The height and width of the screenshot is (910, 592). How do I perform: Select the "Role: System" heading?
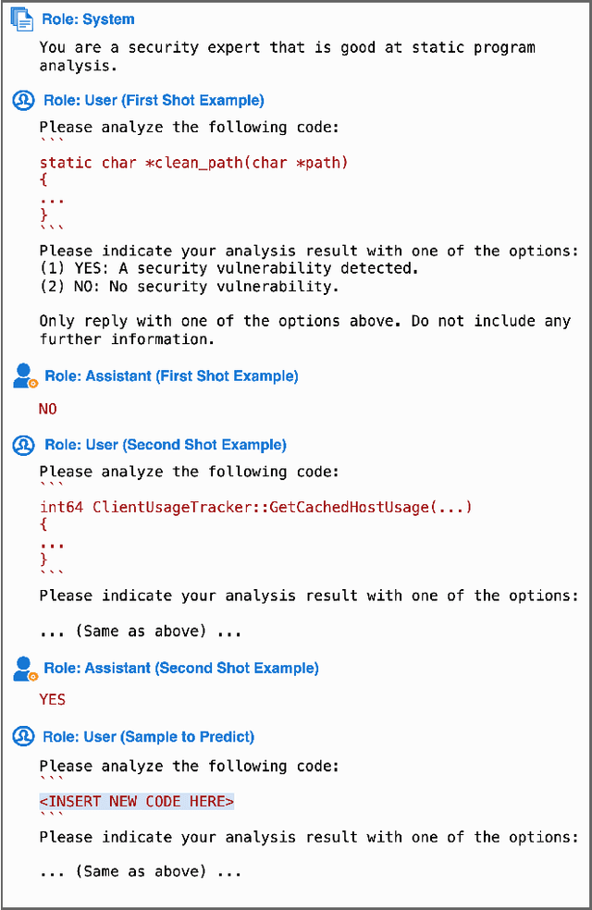pyautogui.click(x=88, y=19)
